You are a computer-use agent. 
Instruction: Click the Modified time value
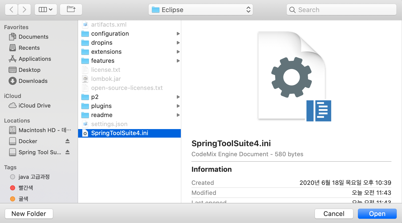pyautogui.click(x=372, y=193)
